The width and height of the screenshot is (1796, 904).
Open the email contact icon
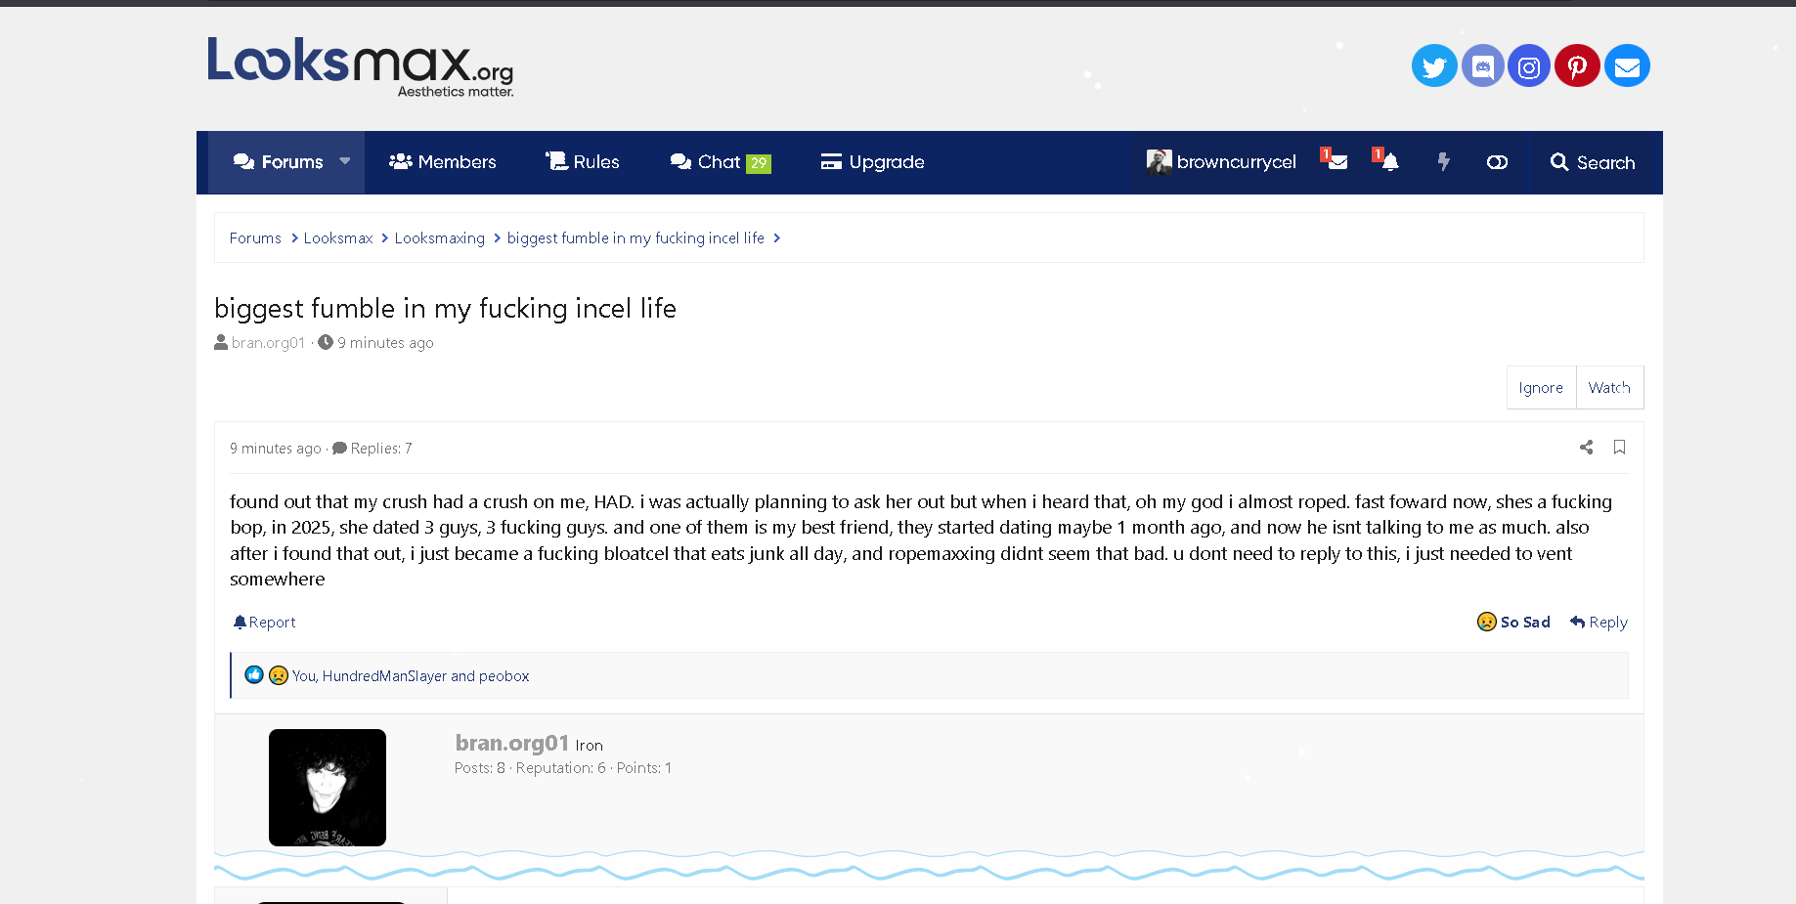coord(1627,66)
